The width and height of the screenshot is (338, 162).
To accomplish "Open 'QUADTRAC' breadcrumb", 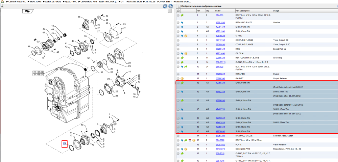I will [x=71, y=1].
